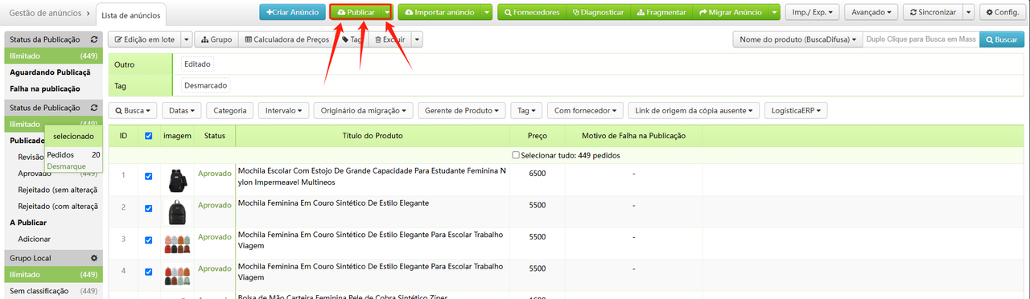Click Edição em lote button
The width and height of the screenshot is (1030, 299).
[145, 39]
